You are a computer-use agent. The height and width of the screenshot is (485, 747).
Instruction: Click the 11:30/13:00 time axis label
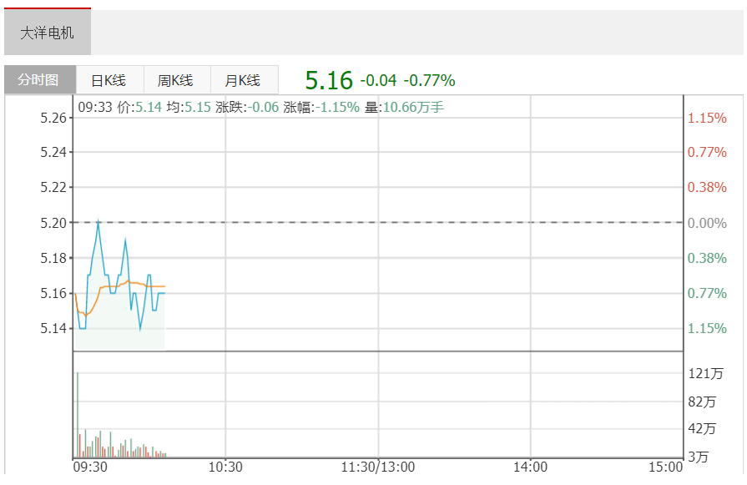pos(378,467)
